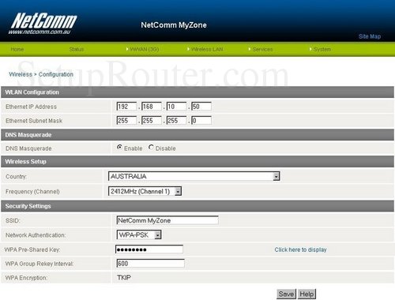Click the Save button
395x300 pixels.
(x=286, y=294)
